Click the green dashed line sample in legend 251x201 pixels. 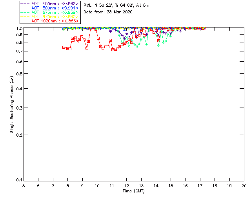click(25, 12)
